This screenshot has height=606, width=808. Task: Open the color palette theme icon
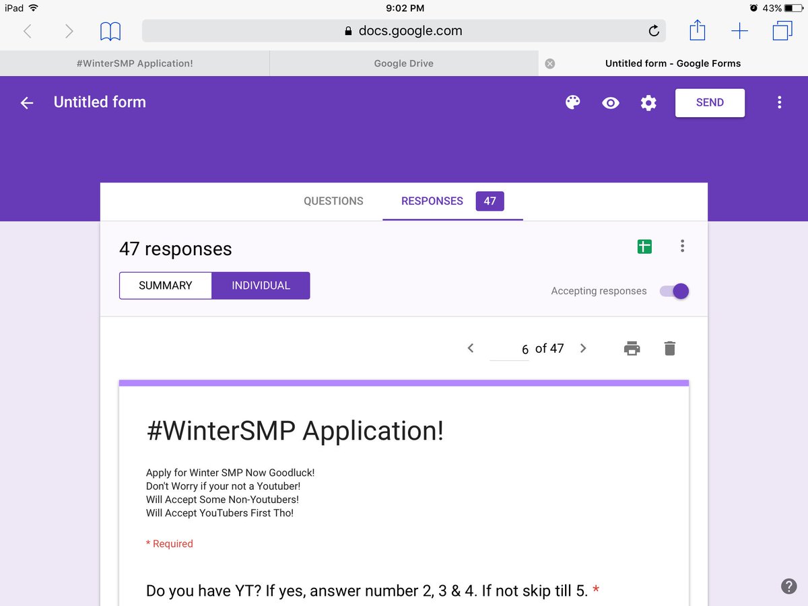click(572, 102)
